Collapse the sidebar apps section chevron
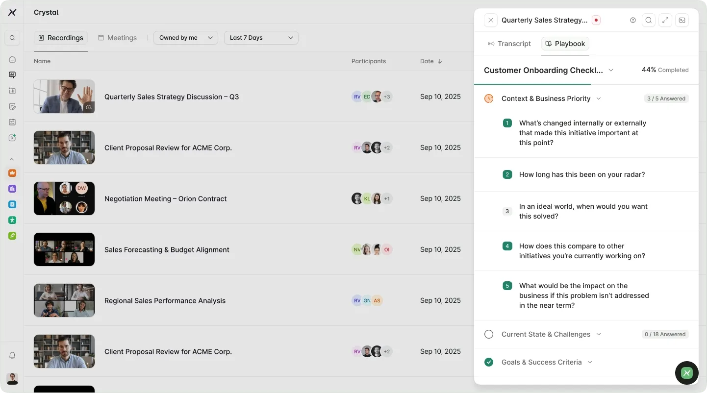This screenshot has width=707, height=393. 12,159
